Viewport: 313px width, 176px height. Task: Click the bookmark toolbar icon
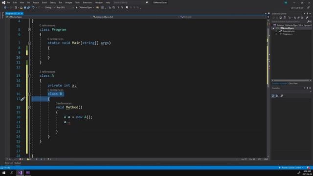tap(127, 8)
